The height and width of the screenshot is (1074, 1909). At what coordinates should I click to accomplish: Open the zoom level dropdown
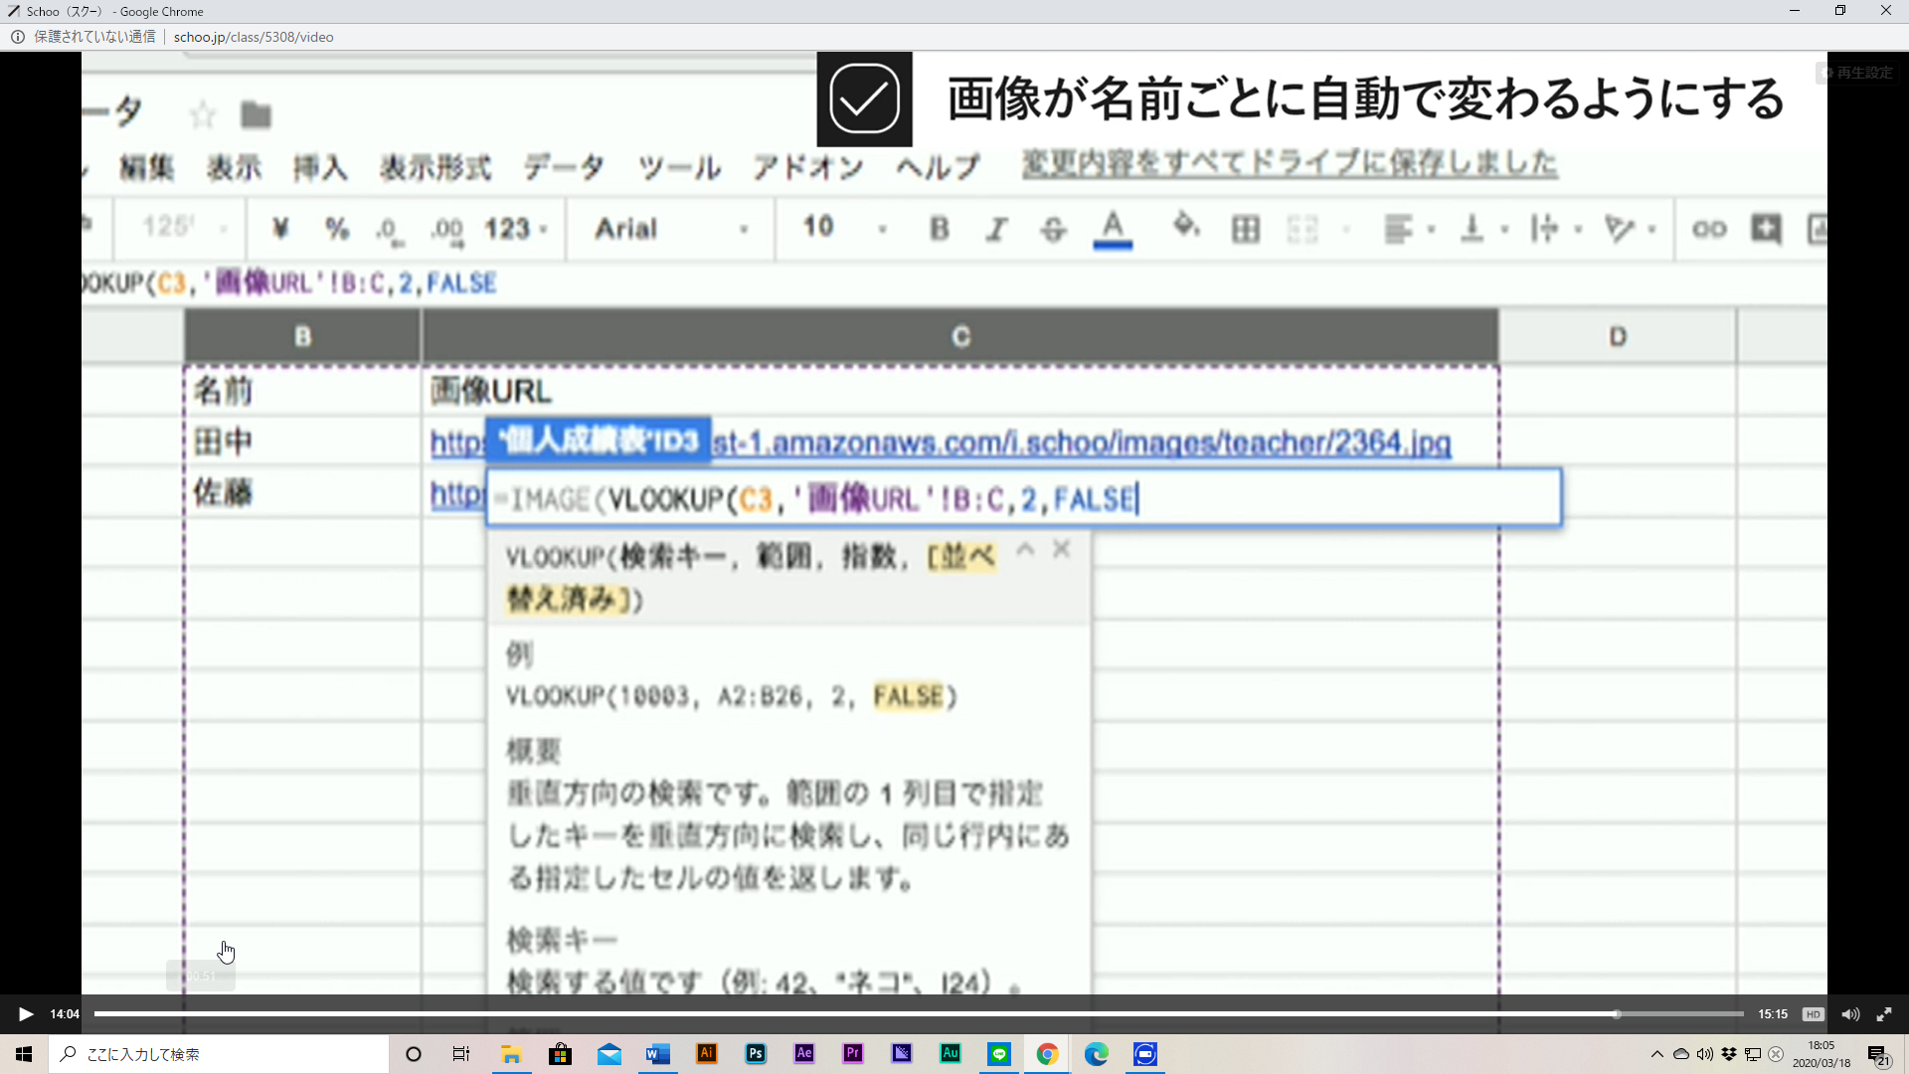pyautogui.click(x=184, y=228)
